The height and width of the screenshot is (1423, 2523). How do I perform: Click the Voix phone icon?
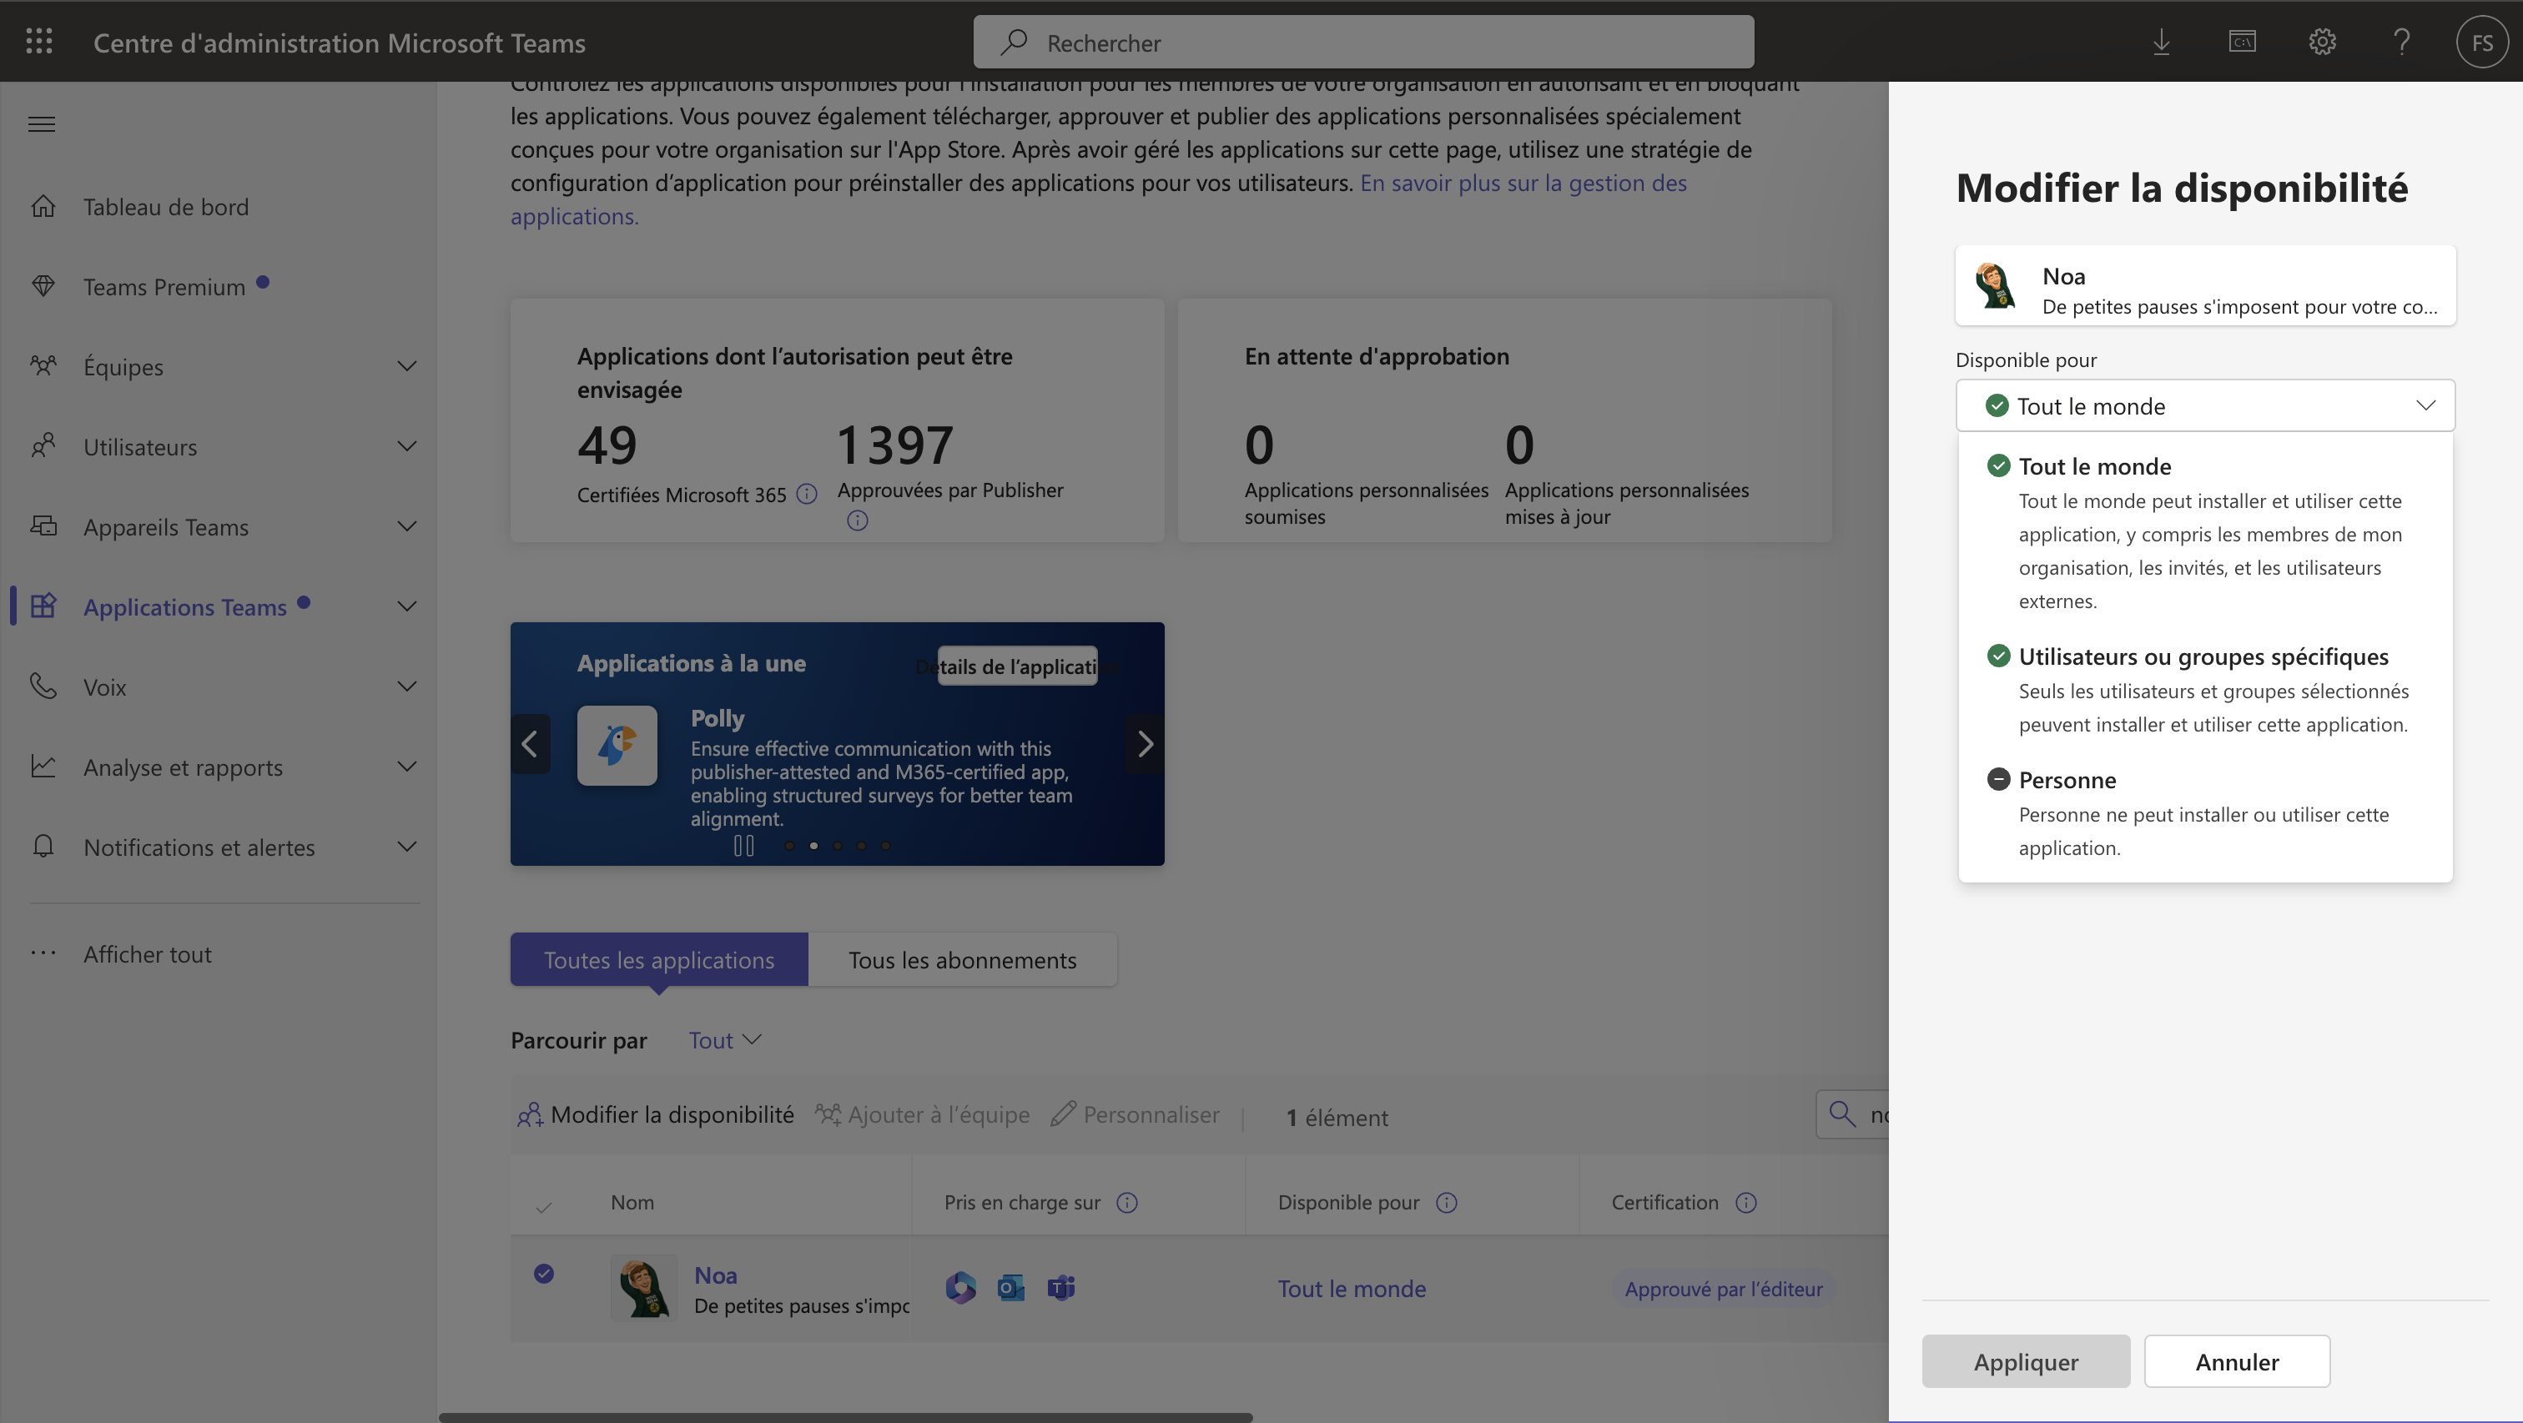pyautogui.click(x=43, y=686)
